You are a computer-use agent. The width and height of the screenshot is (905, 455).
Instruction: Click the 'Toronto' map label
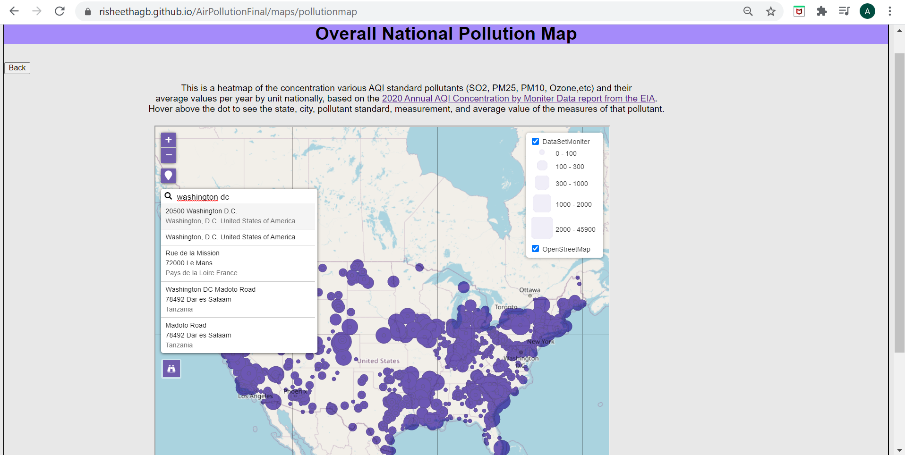coord(506,307)
